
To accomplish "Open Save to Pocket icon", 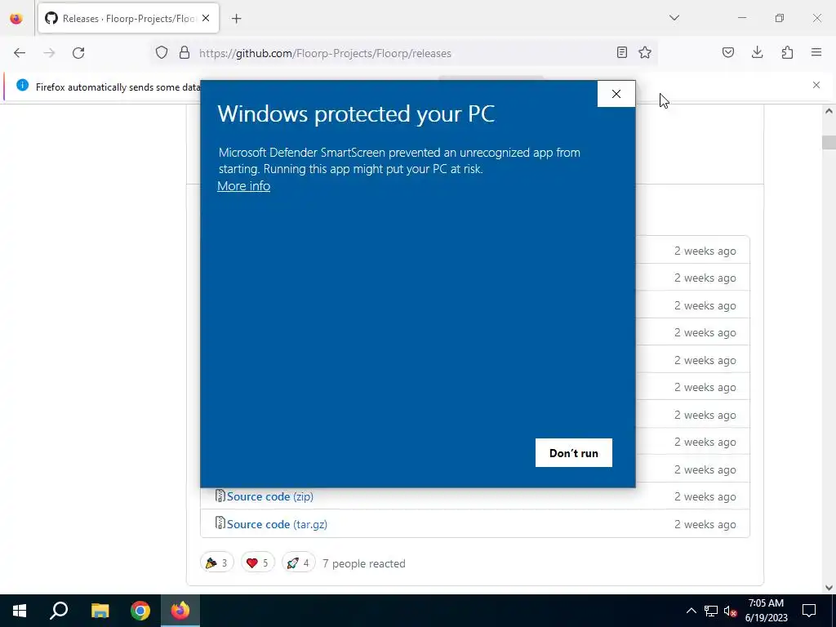I will [728, 52].
